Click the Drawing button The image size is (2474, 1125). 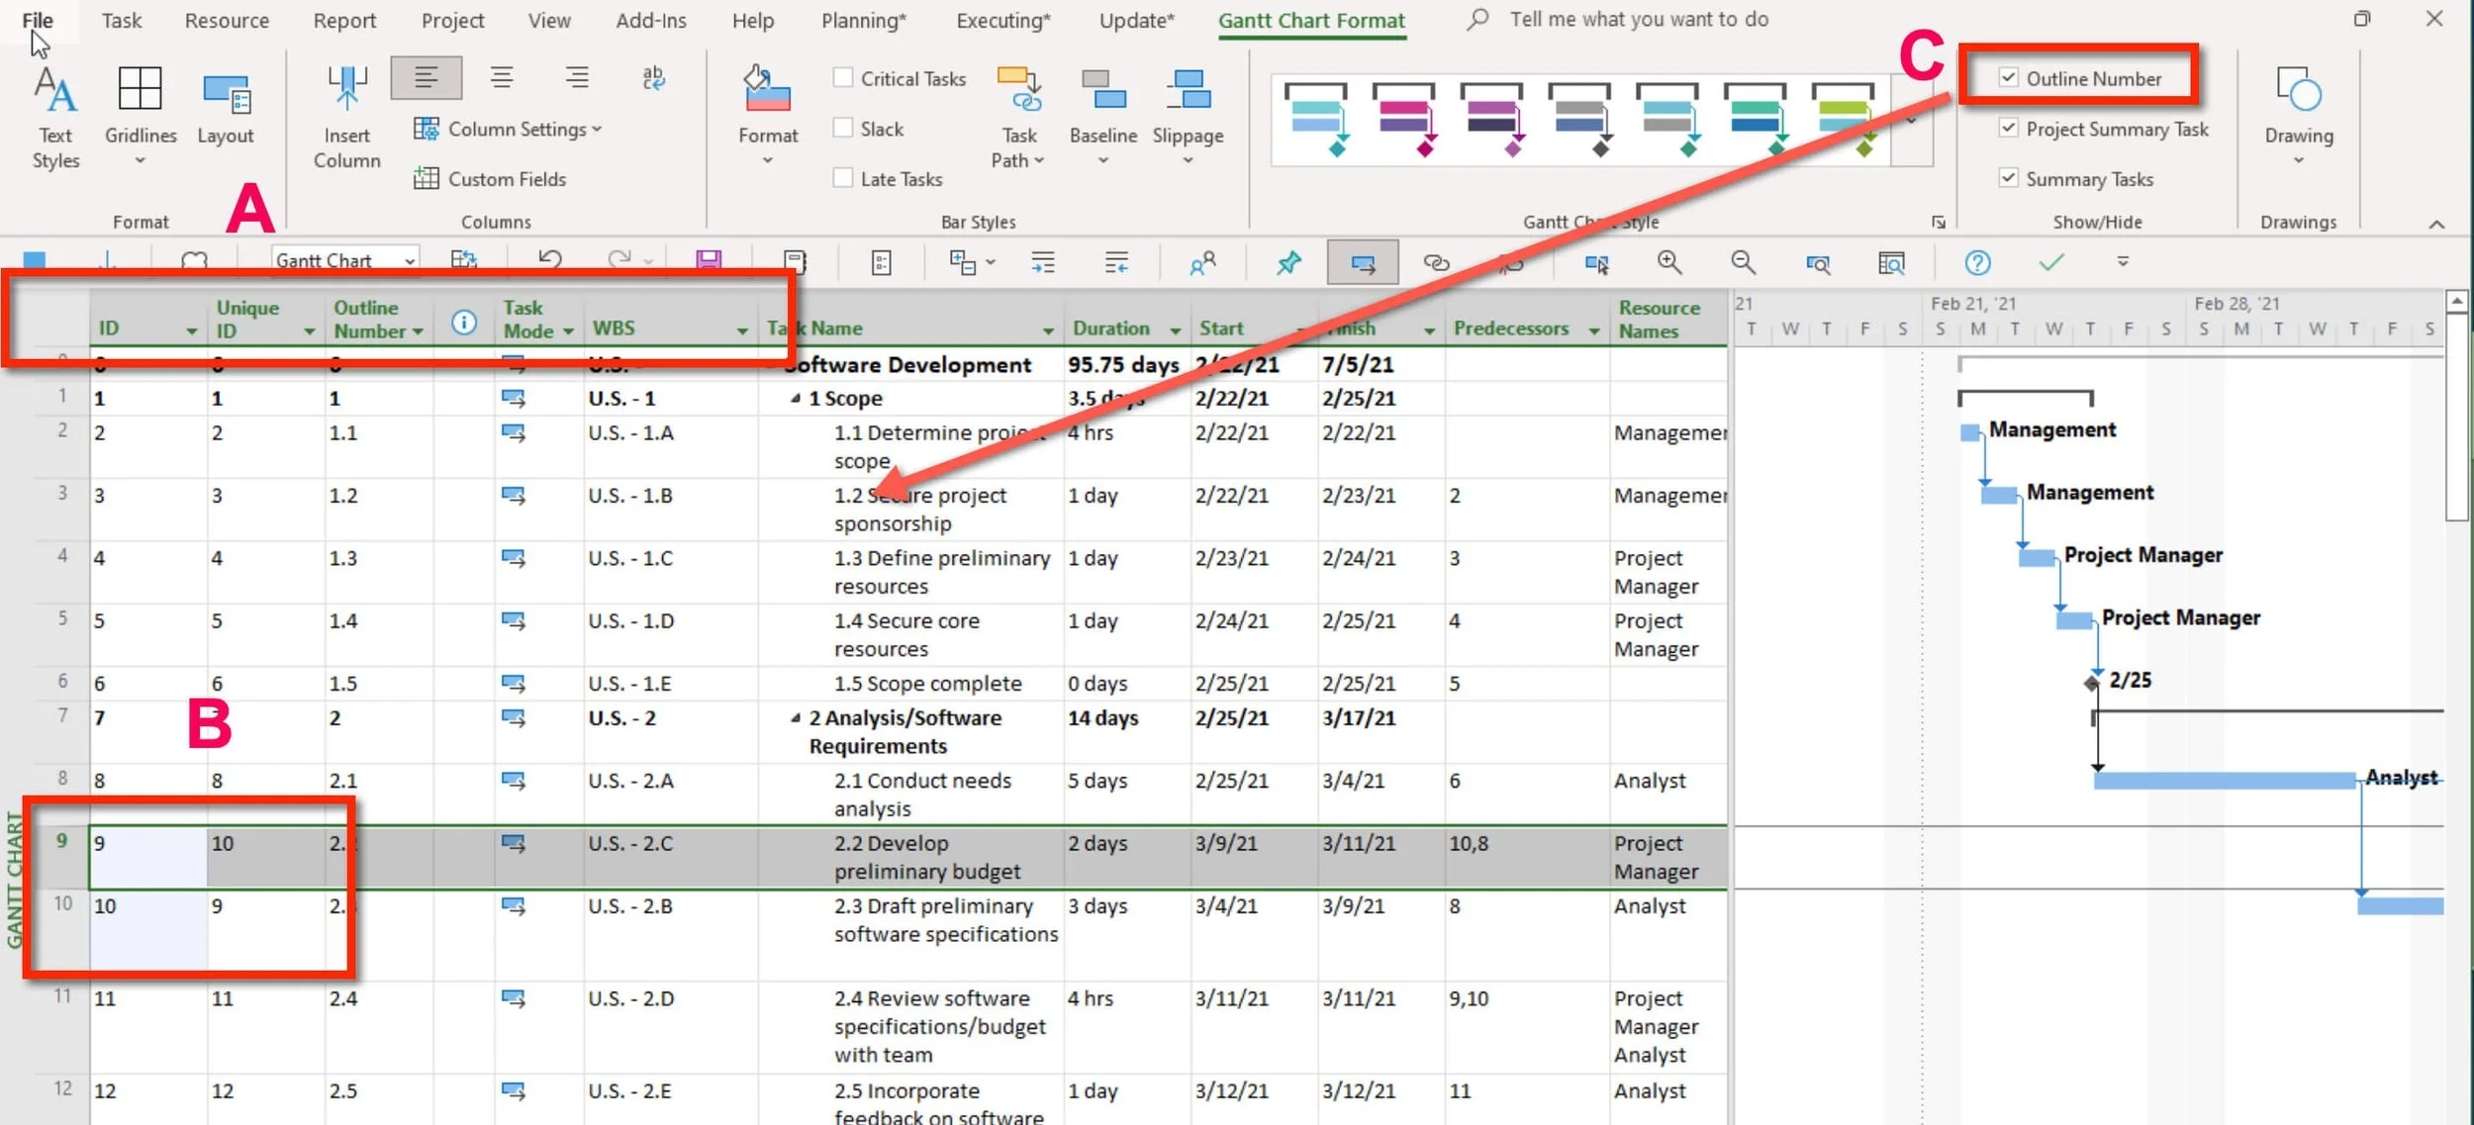[2298, 109]
